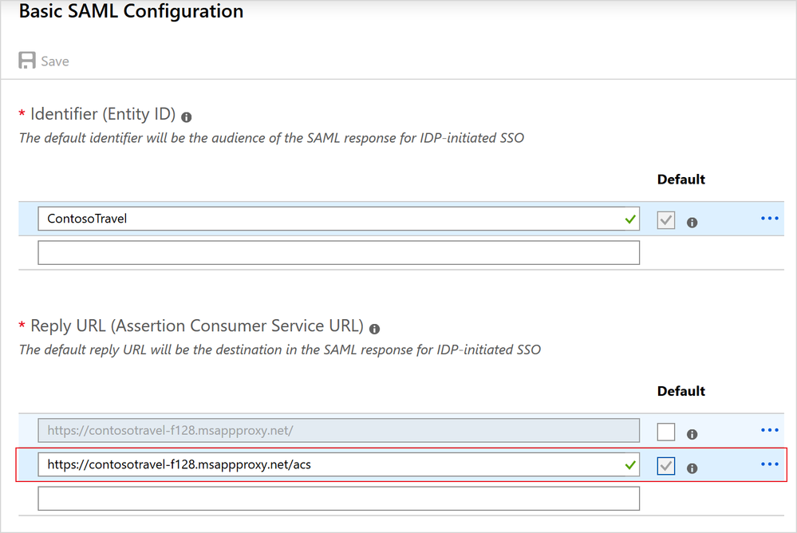Enable Default checkbox for greyed msappproxy.net URL
Viewport: 797px width, 533px height.
(x=666, y=432)
